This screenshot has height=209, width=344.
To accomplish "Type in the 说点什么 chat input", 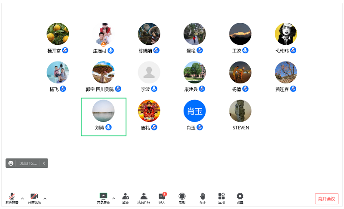I will click(x=28, y=163).
